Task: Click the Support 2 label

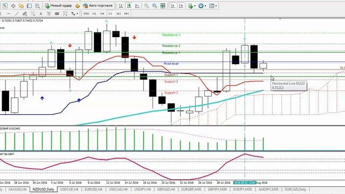Action: pyautogui.click(x=171, y=81)
